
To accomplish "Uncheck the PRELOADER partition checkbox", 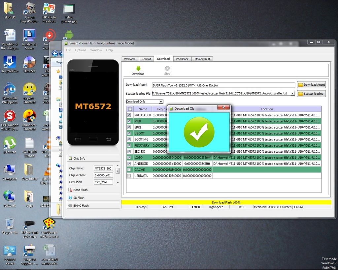I will [129, 115].
